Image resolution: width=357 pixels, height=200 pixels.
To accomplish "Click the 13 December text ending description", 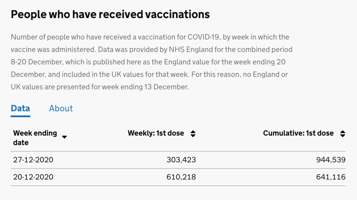I will 166,87.
